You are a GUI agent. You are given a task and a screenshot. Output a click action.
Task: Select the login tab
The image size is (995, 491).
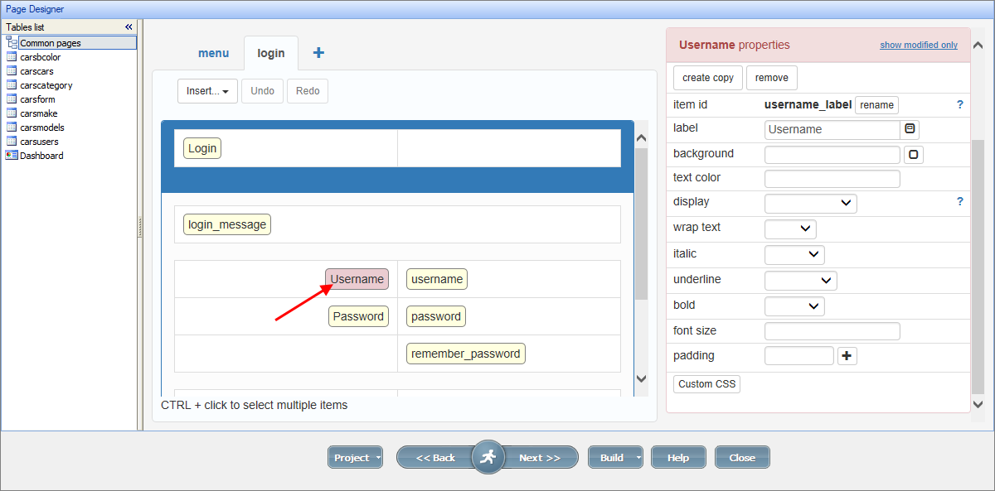[271, 53]
